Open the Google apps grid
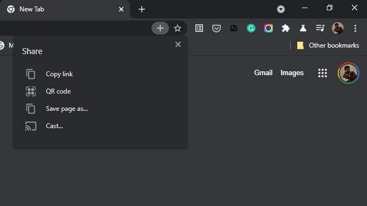Viewport: 367px width, 206px height. [323, 73]
